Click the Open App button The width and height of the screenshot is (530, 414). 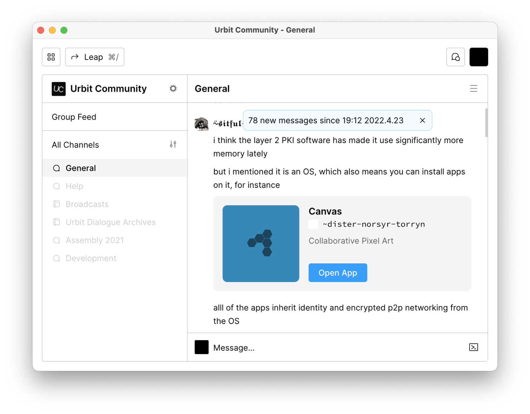coord(338,273)
